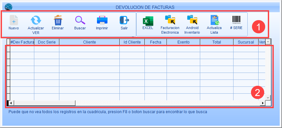This screenshot has height=128, width=282.
Task: Open the Buscar magnifying glass tool
Action: pyautogui.click(x=80, y=20)
